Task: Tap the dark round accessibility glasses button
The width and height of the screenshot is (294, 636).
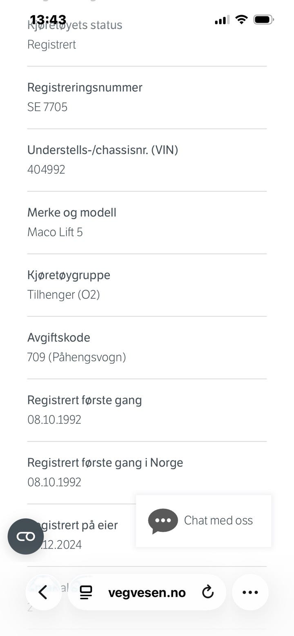Action: point(26,536)
